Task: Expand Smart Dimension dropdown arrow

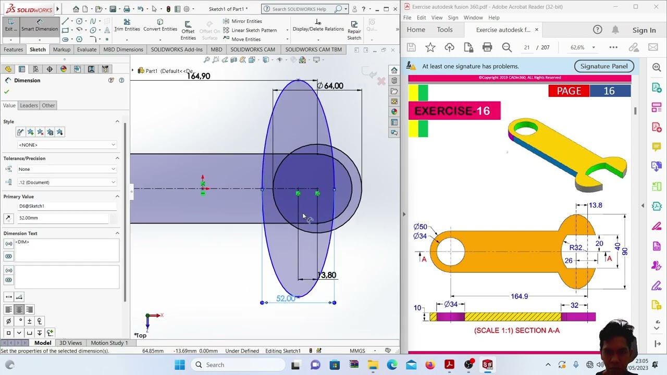Action: pos(39,40)
